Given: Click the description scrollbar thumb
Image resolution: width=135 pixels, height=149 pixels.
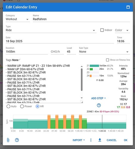Looking at the screenshot, I should [82, 80].
